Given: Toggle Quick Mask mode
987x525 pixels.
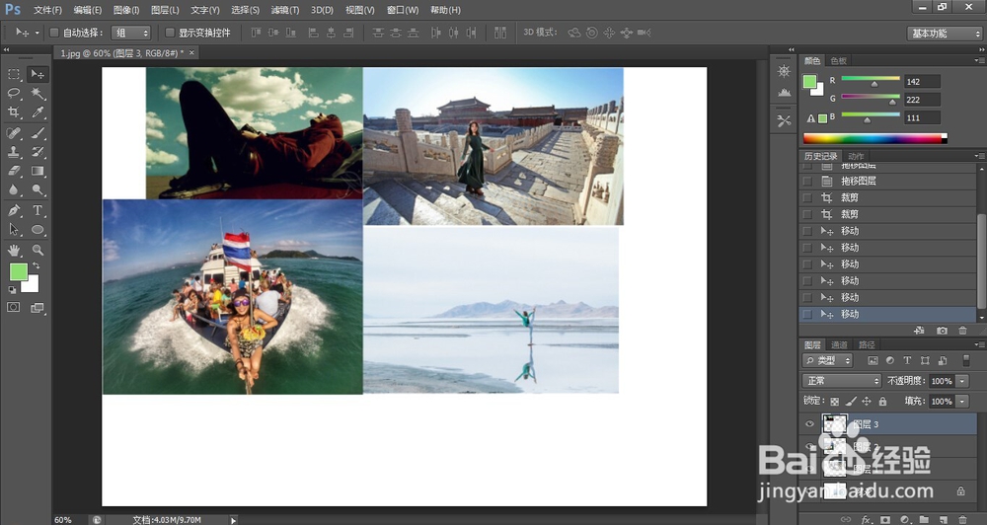Looking at the screenshot, I should click(13, 307).
